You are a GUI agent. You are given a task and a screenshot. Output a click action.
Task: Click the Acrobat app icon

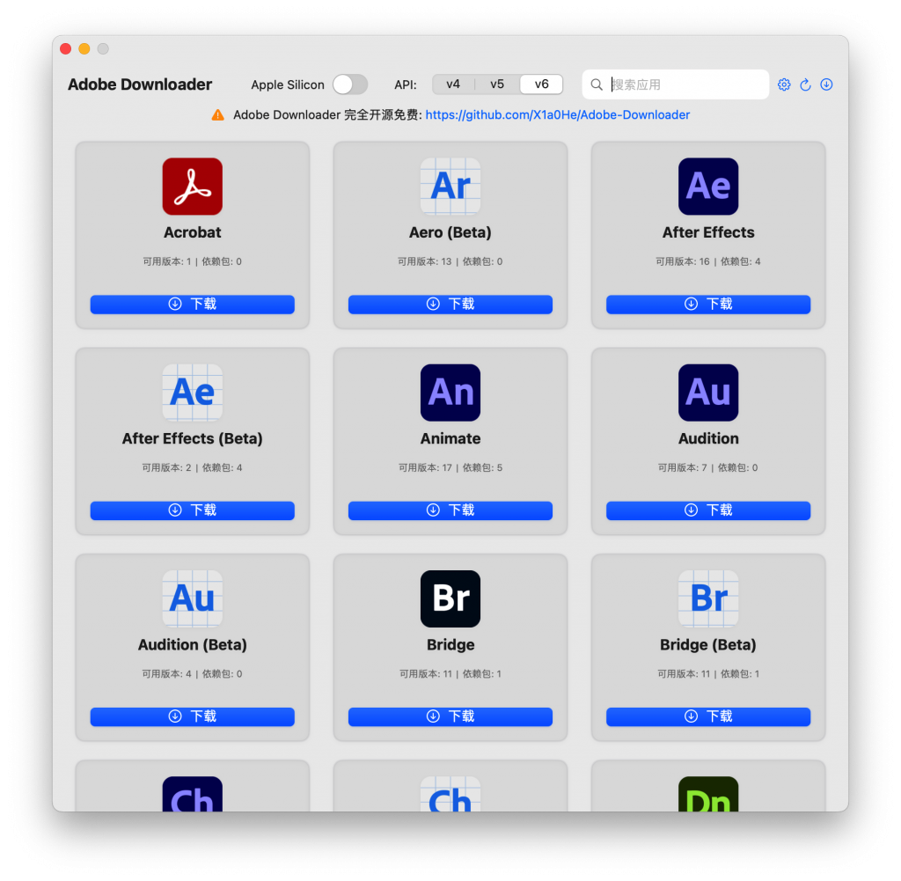click(192, 187)
